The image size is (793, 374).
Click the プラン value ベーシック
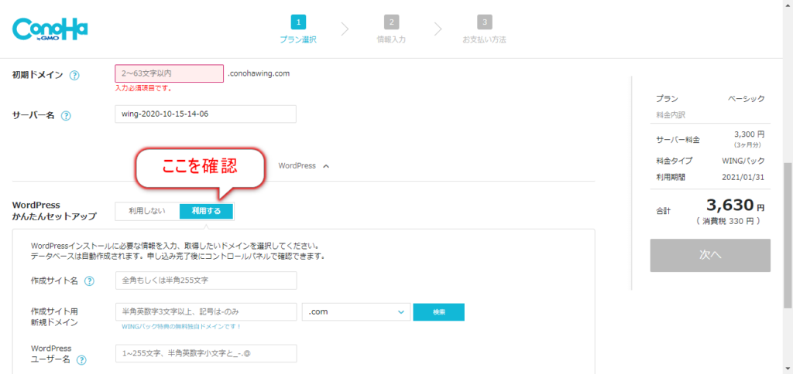pos(747,99)
